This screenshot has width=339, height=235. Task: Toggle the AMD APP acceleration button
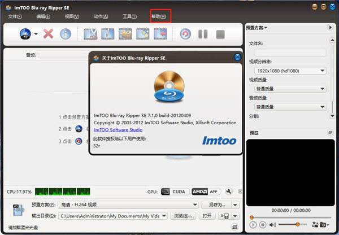click(x=206, y=192)
